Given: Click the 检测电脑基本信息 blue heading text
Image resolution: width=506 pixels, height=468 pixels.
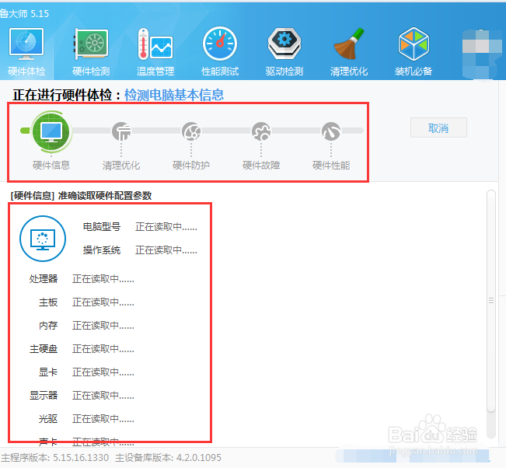Looking at the screenshot, I should [x=174, y=95].
